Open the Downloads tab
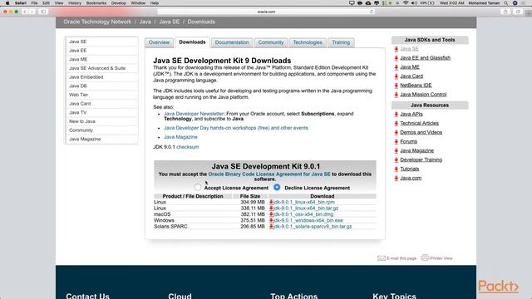This screenshot has width=532, height=299. 192,42
